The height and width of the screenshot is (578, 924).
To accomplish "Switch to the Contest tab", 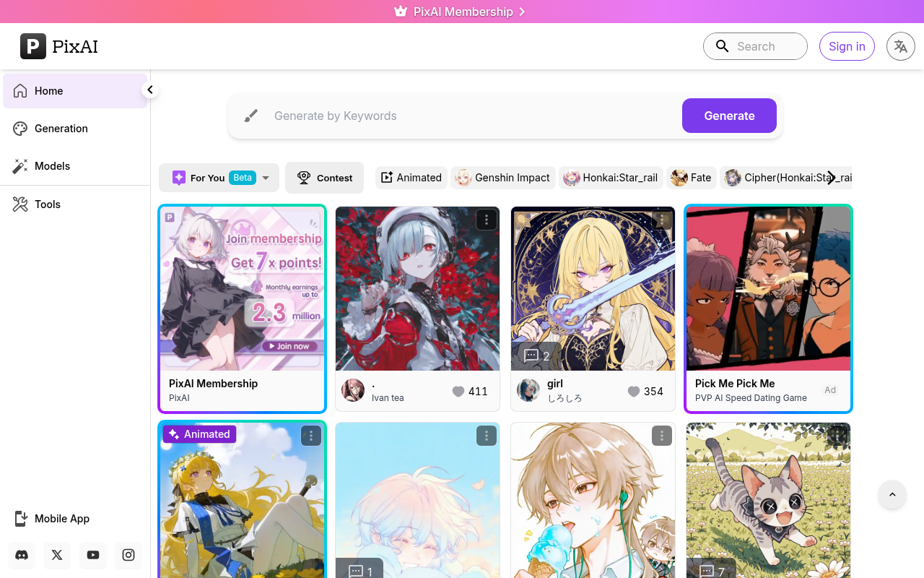I will [324, 177].
